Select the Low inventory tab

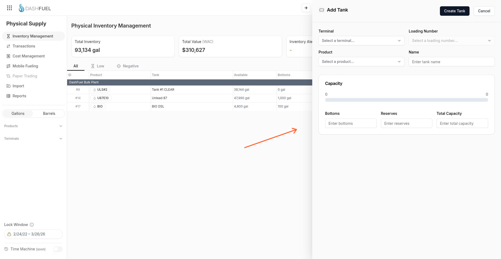point(98,66)
